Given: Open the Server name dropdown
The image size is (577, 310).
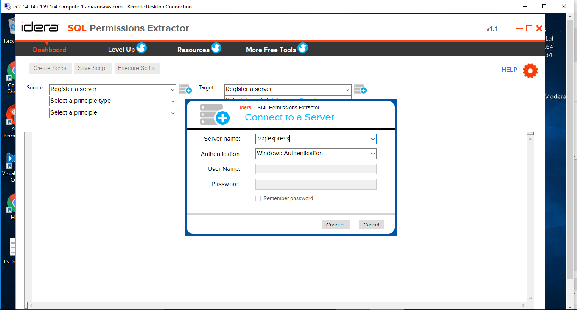Looking at the screenshot, I should point(372,139).
